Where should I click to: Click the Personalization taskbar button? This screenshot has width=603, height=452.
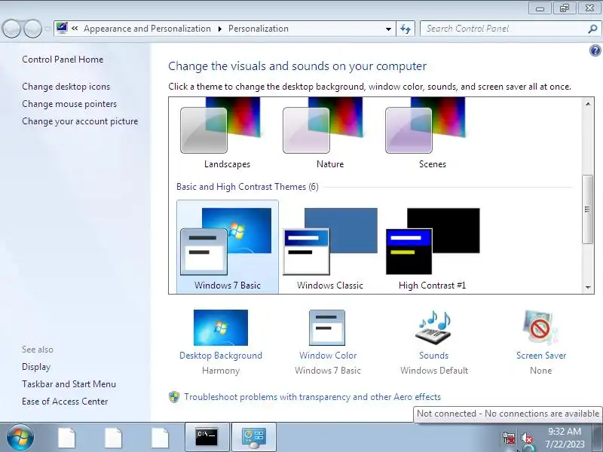[x=254, y=437]
